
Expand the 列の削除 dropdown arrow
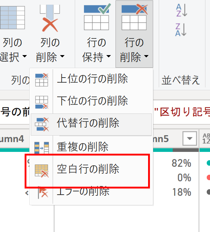(x=62, y=56)
